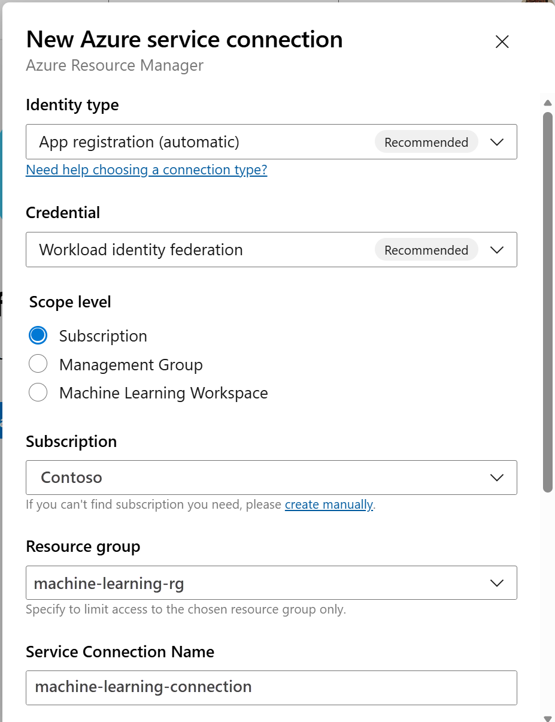Click the Recommended badge on Credential
Image resolution: width=555 pixels, height=722 pixels.
point(426,249)
